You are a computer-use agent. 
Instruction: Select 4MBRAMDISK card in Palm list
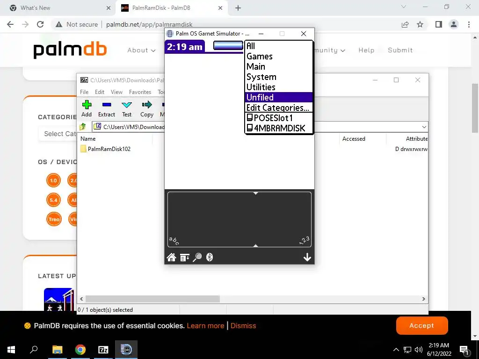(x=279, y=128)
